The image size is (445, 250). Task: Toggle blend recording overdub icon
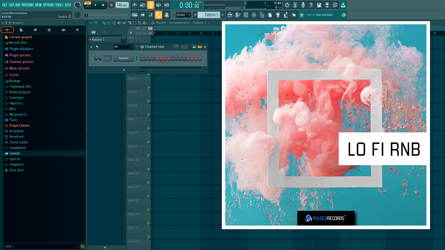(x=159, y=5)
